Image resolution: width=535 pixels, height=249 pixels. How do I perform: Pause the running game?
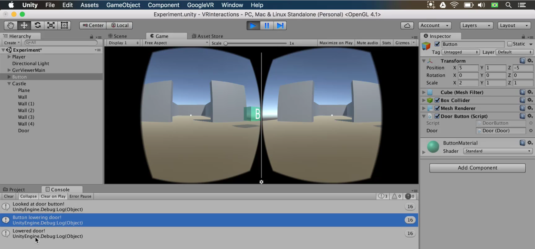266,25
